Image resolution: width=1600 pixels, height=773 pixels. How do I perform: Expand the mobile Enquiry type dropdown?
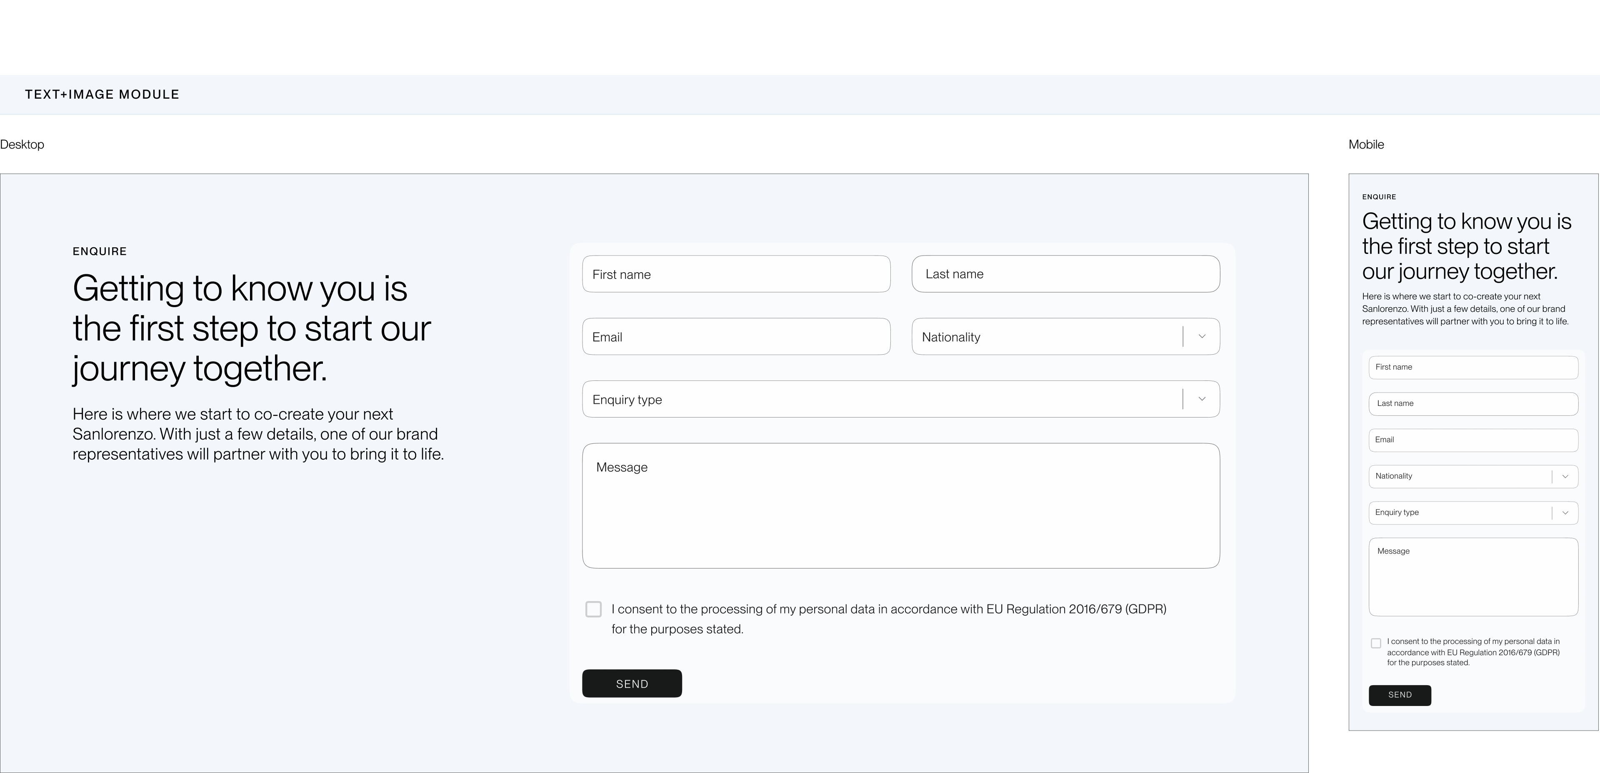click(x=1473, y=512)
